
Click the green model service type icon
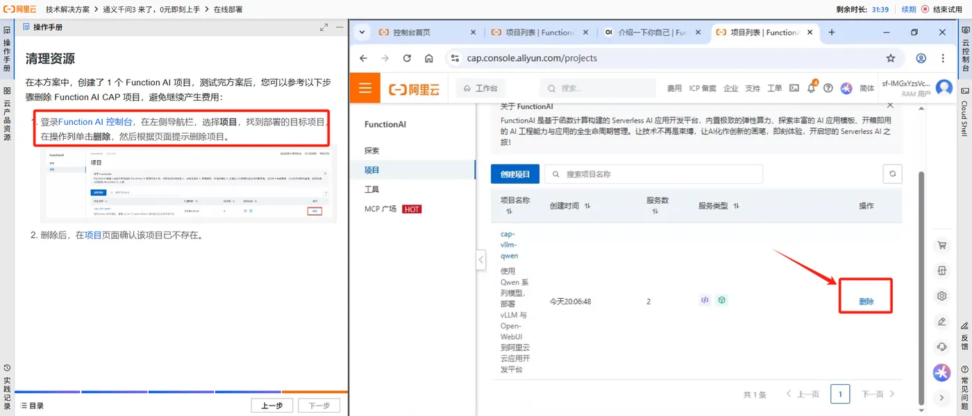coord(722,300)
